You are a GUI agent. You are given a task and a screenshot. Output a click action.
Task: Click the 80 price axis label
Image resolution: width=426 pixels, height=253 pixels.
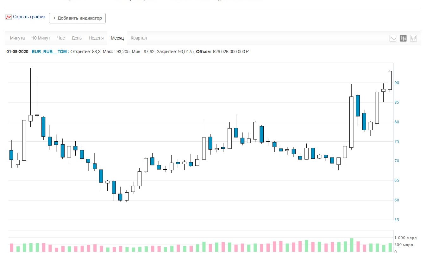click(x=397, y=122)
